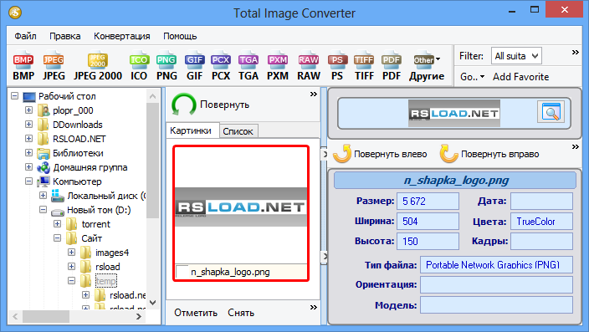Image resolution: width=589 pixels, height=332 pixels.
Task: Expand the torrent folder node
Action: (x=58, y=224)
